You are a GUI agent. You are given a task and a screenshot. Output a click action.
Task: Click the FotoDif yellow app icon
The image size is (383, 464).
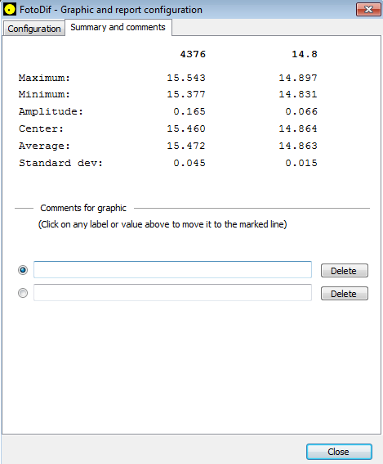tap(10, 10)
